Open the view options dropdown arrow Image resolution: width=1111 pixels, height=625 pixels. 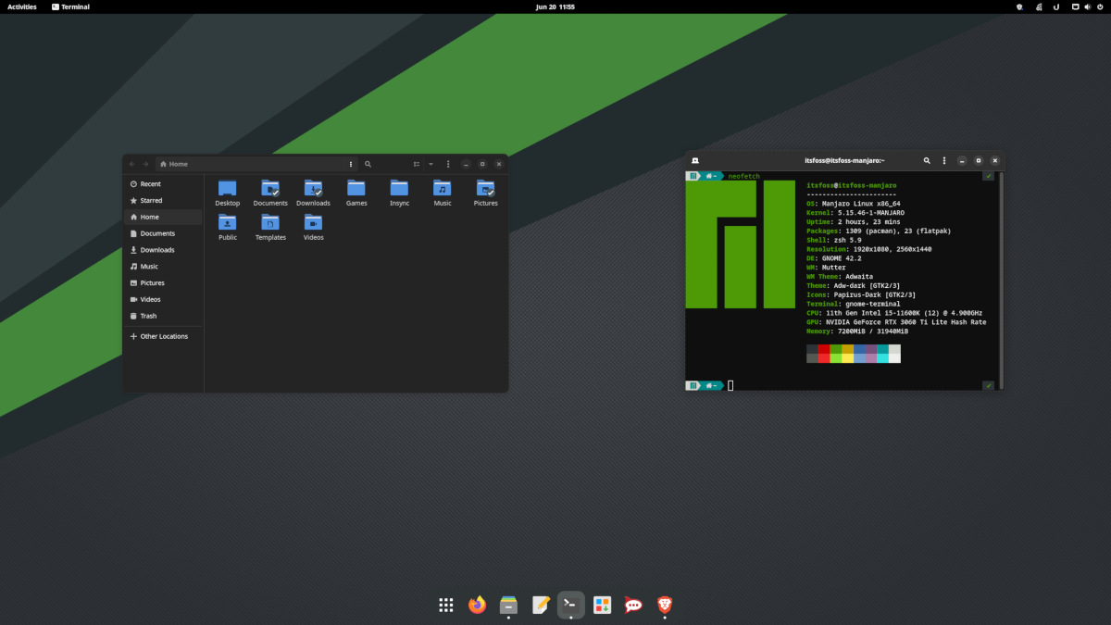(431, 164)
